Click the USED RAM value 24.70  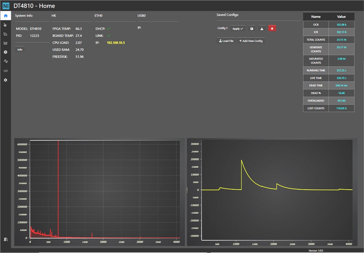click(80, 50)
